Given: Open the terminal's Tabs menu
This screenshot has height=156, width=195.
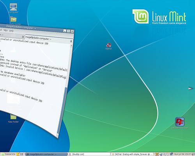Looking at the screenshot, I should (5, 30).
